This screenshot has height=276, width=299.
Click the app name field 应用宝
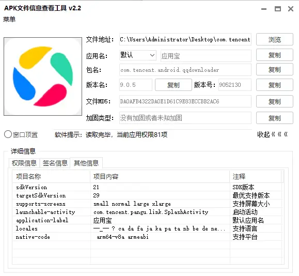click(x=206, y=56)
